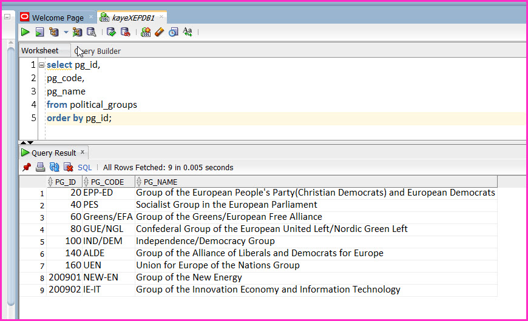The image size is (528, 321).
Task: Click 'Group of the Greens/European Free Alliance' cell
Action: (x=316, y=217)
